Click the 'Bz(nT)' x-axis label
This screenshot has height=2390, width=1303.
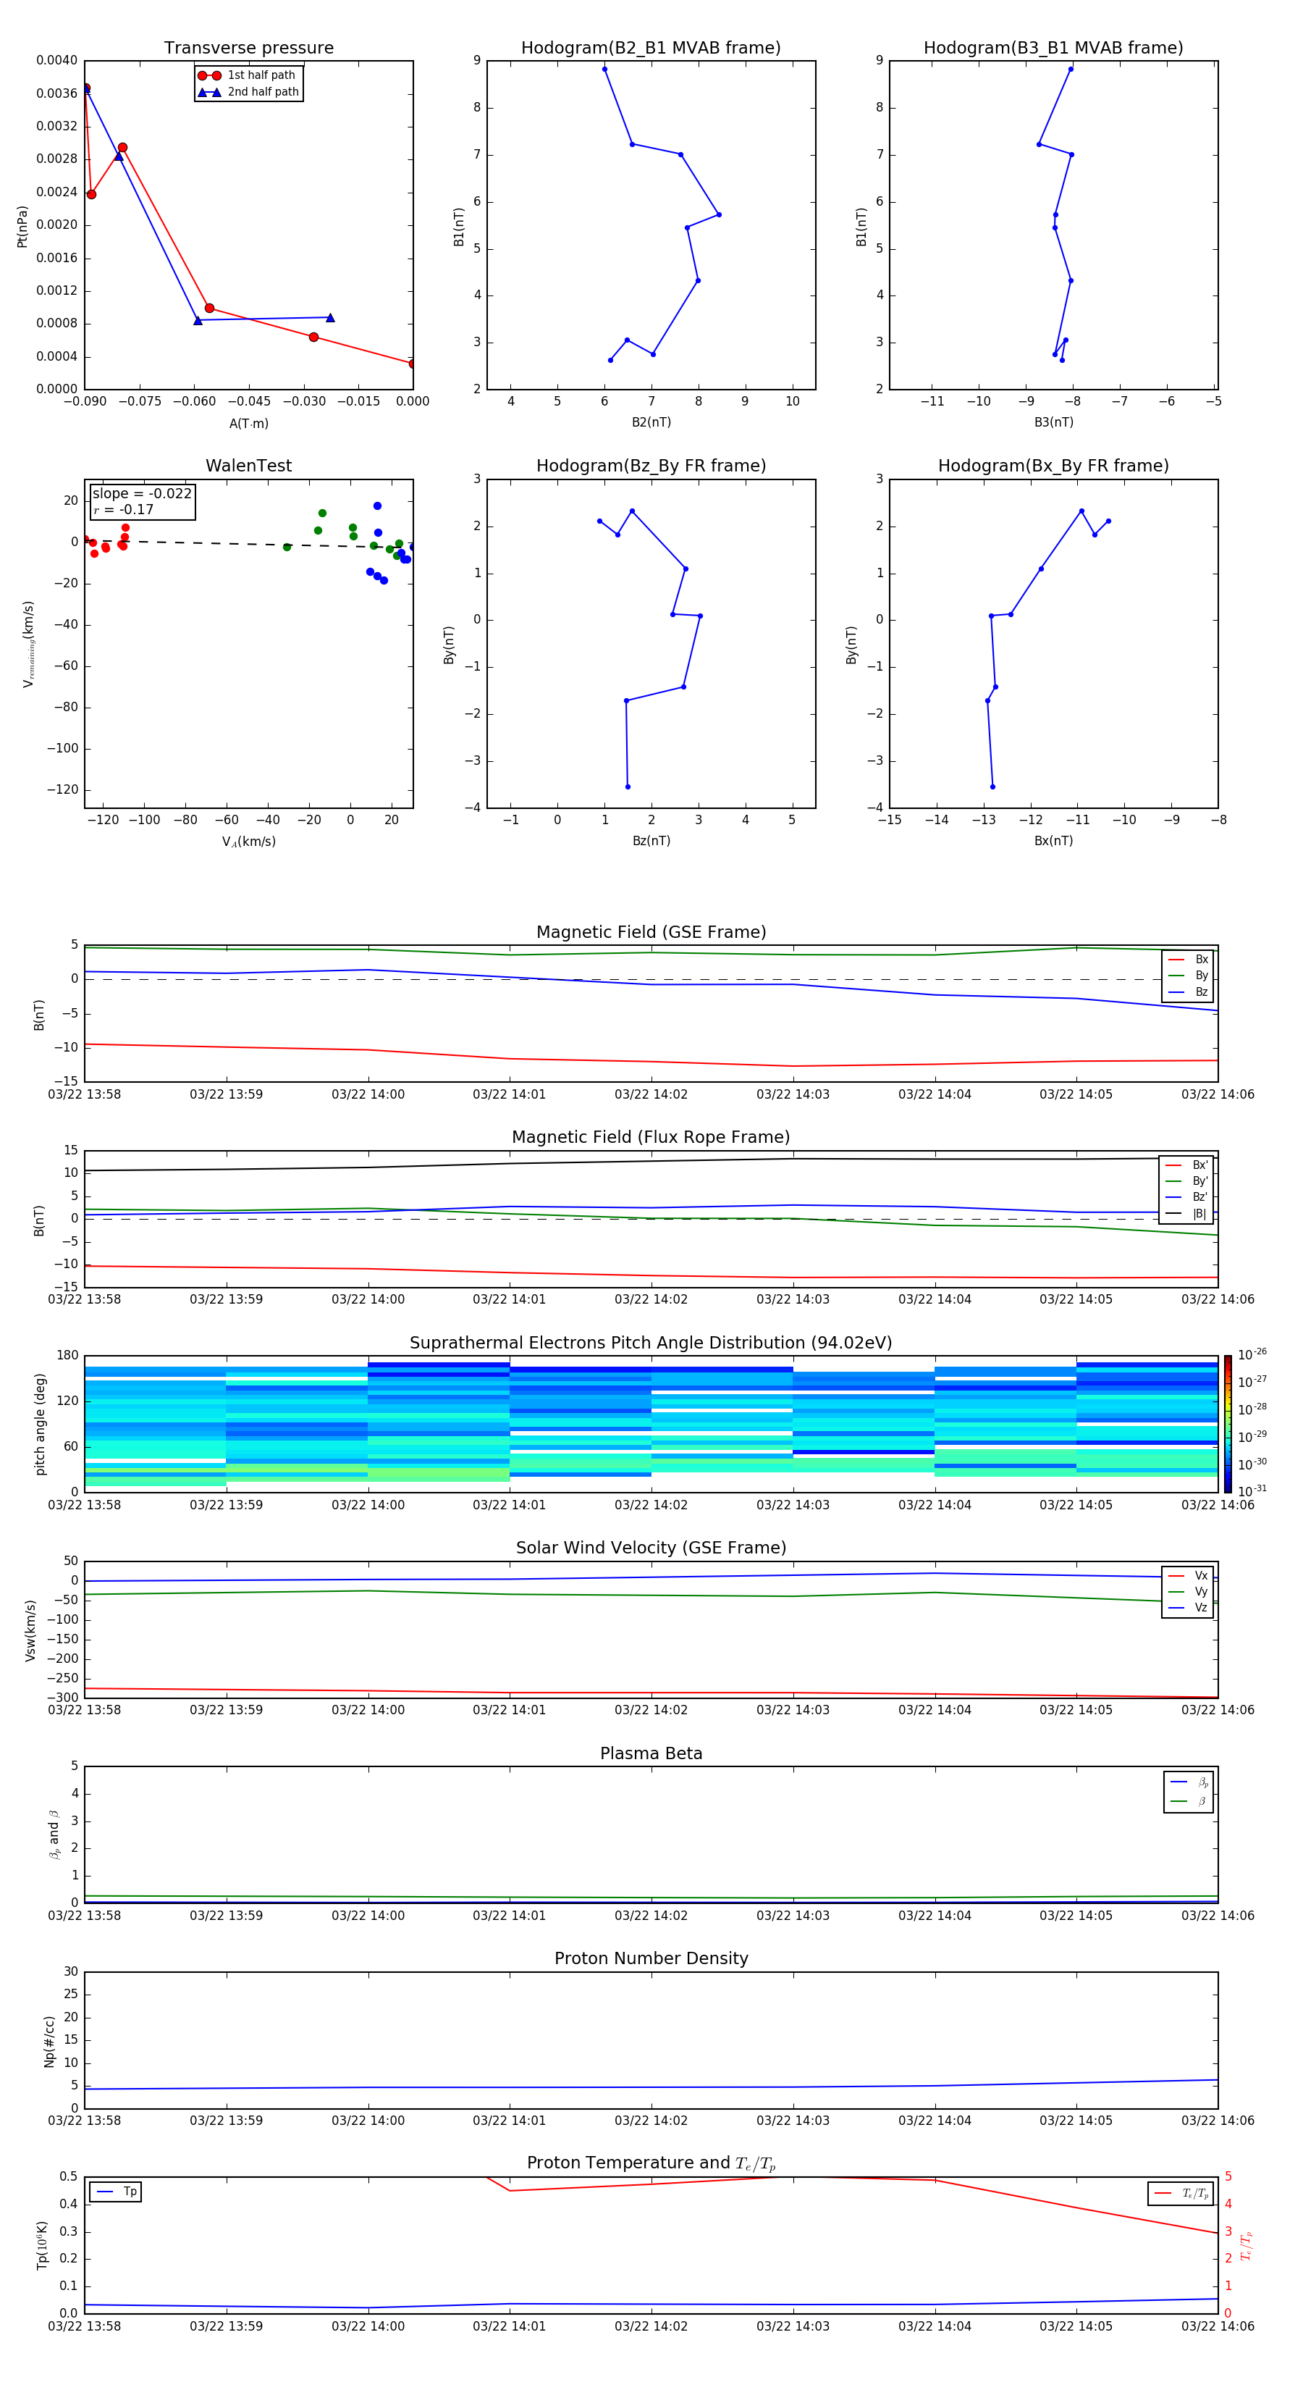point(651,842)
